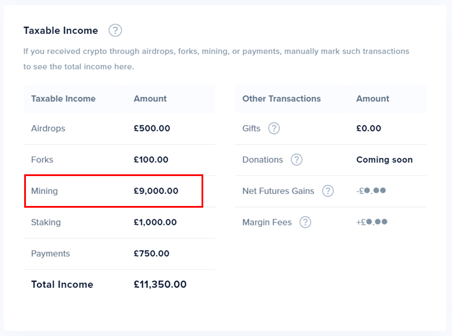The height and width of the screenshot is (336, 452).
Task: Click the Margin Fees help icon
Action: [305, 222]
